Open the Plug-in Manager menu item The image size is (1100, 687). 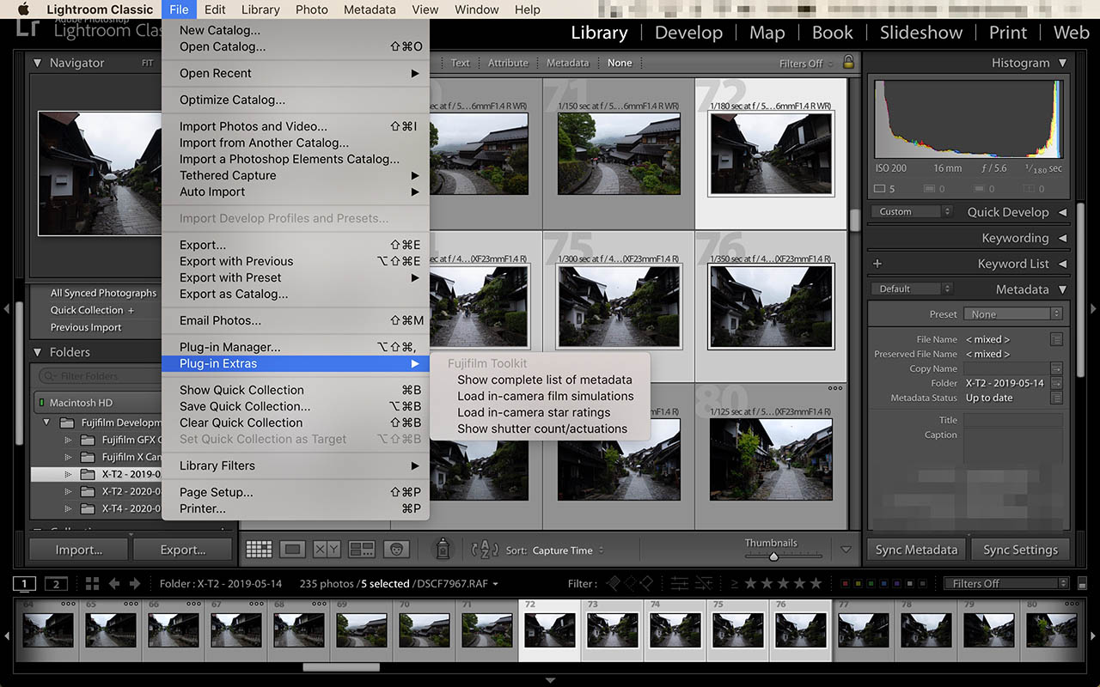coord(296,347)
